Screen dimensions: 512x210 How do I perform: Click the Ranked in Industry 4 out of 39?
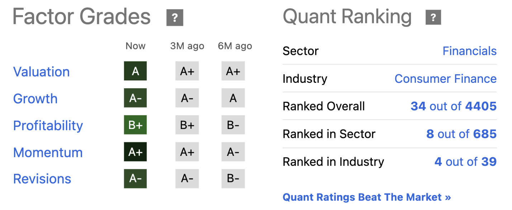point(465,162)
